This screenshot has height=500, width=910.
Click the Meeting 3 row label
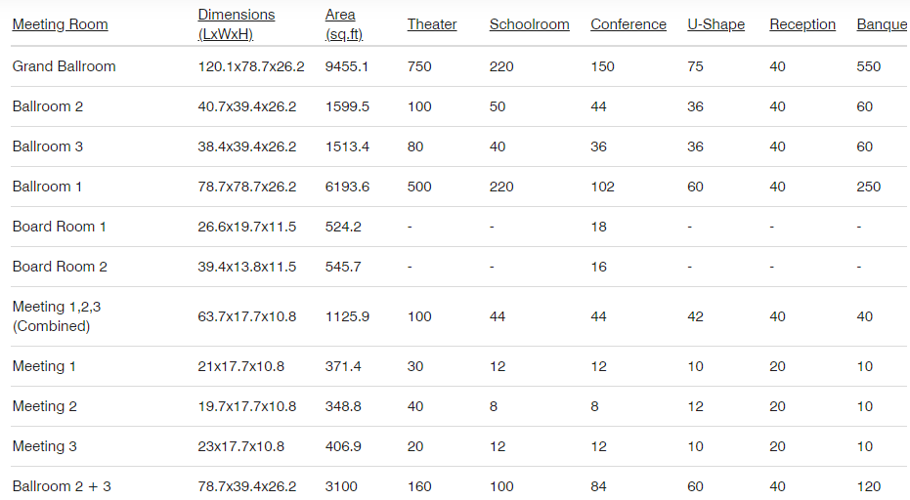45,446
